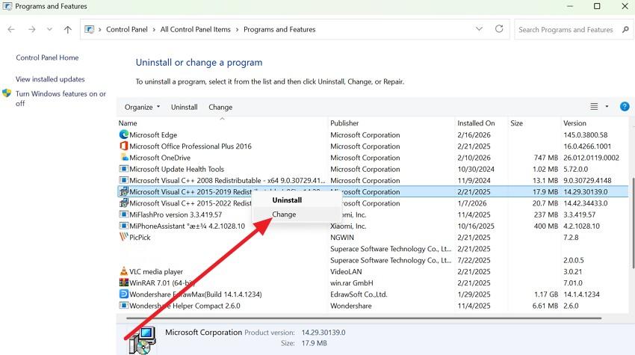The image size is (635, 355).
Task: Click VideoLAN publisher cell
Action: pos(346,271)
